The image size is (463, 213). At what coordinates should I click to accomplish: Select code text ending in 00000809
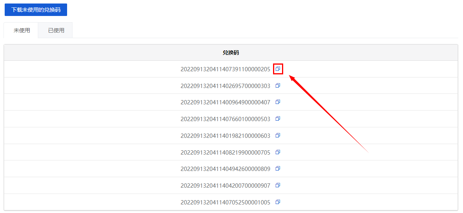[x=225, y=169]
